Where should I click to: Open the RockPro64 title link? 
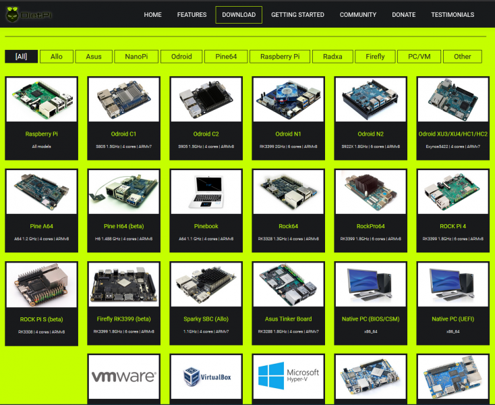pos(371,226)
